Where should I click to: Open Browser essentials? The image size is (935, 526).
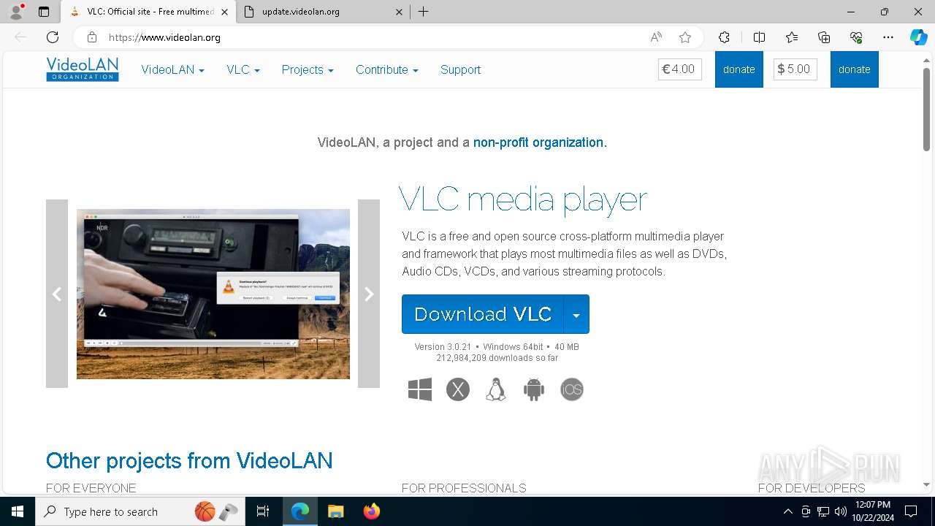click(856, 37)
